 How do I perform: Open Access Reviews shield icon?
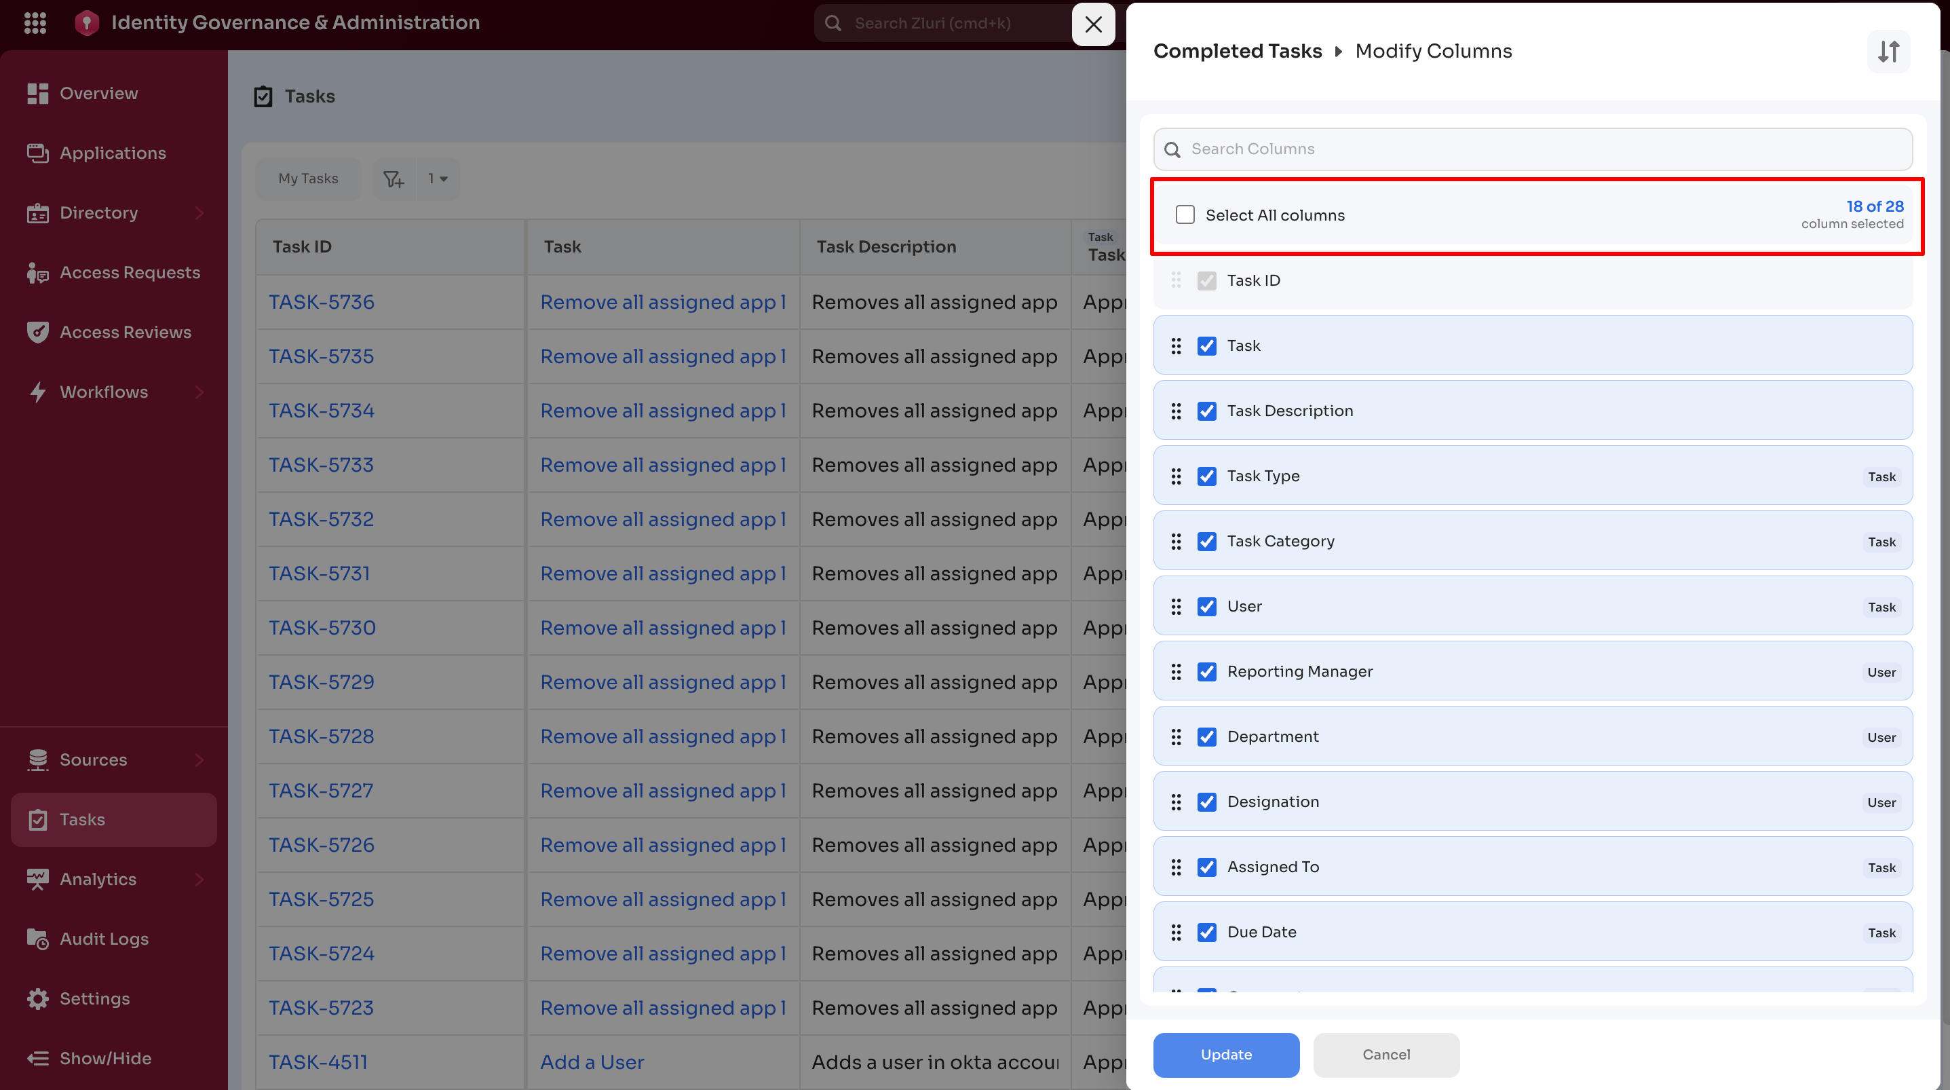point(37,332)
